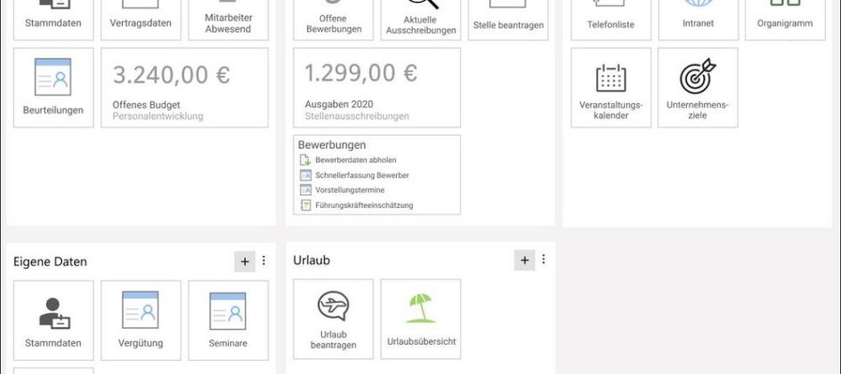Image resolution: width=841 pixels, height=374 pixels.
Task: Open the Seminare tile
Action: (228, 321)
